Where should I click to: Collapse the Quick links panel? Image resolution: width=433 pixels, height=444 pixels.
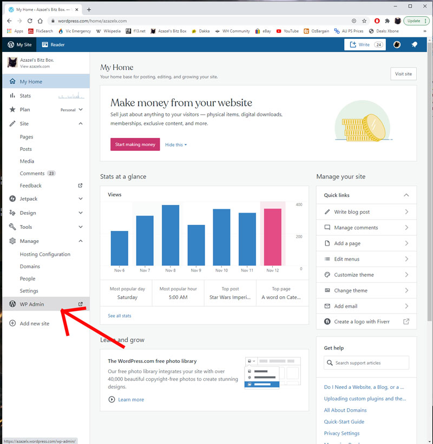pos(406,195)
